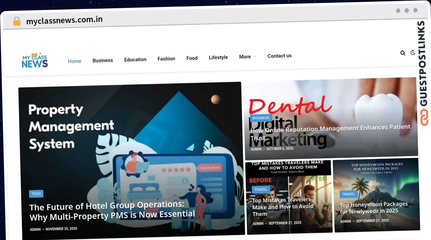
Task: Click date November 25, 2025
Action: (x=61, y=229)
